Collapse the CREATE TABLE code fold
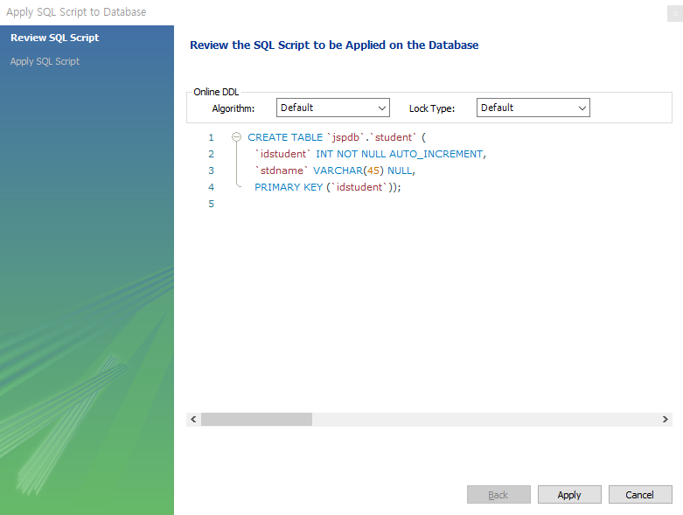 [x=236, y=137]
